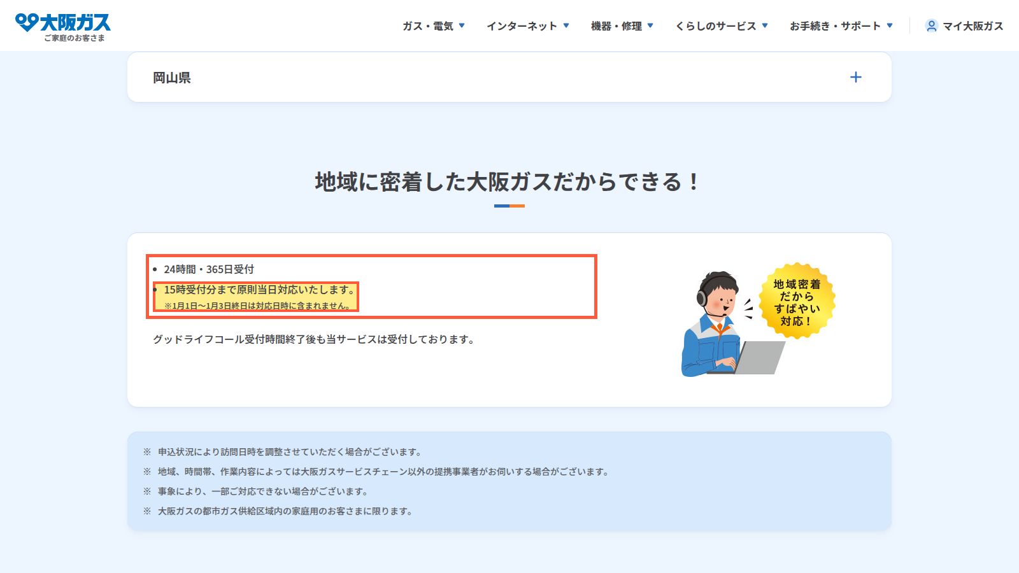Click the 岡山県 accordion title
The image size is (1019, 573).
click(172, 78)
